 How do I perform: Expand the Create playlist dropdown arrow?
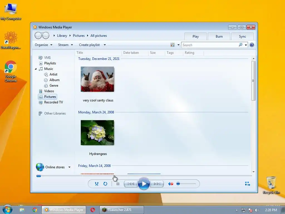click(x=105, y=45)
